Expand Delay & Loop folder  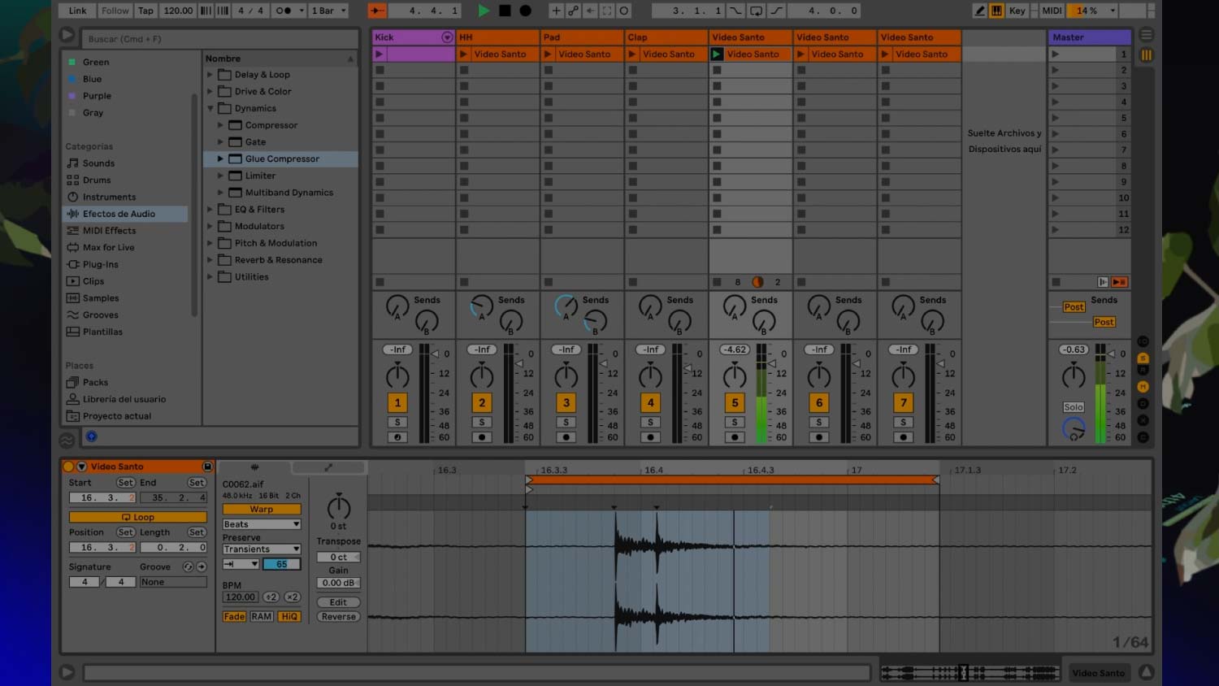tap(210, 75)
